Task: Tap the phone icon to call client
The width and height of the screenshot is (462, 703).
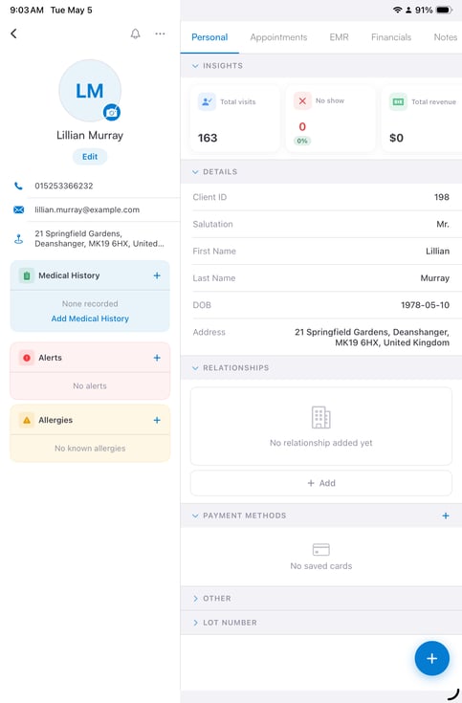Action: click(x=18, y=186)
